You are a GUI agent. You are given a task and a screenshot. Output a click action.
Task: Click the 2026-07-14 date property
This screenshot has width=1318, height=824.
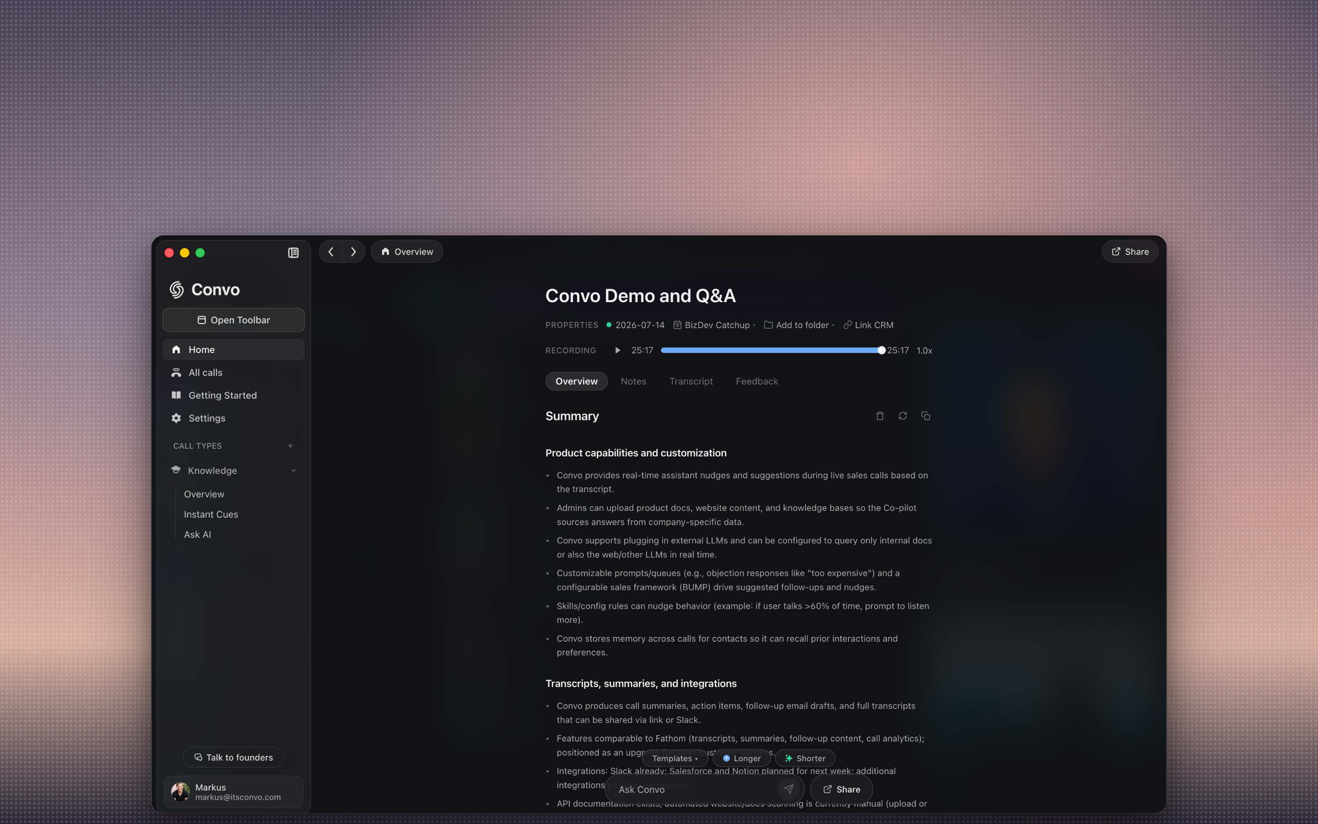pos(635,325)
